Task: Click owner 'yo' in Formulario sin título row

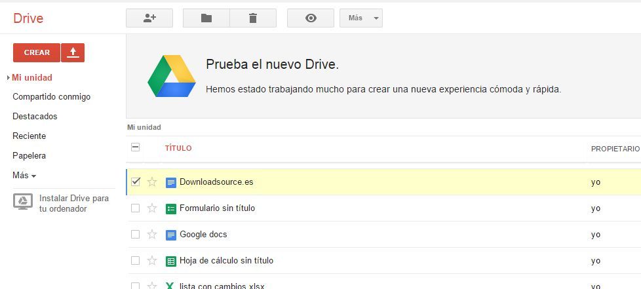Action: tap(596, 208)
